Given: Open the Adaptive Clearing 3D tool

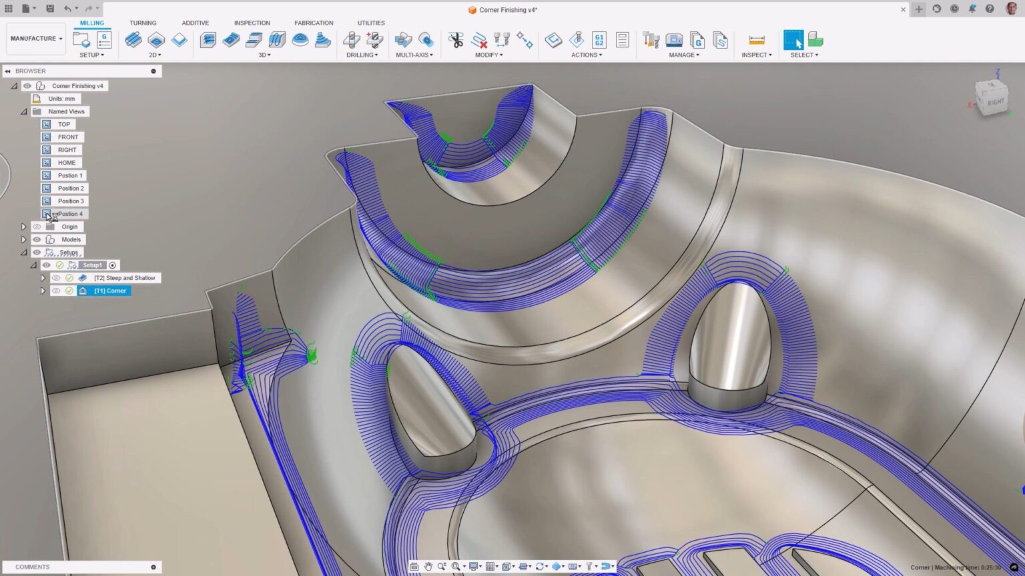Looking at the screenshot, I should pos(208,40).
